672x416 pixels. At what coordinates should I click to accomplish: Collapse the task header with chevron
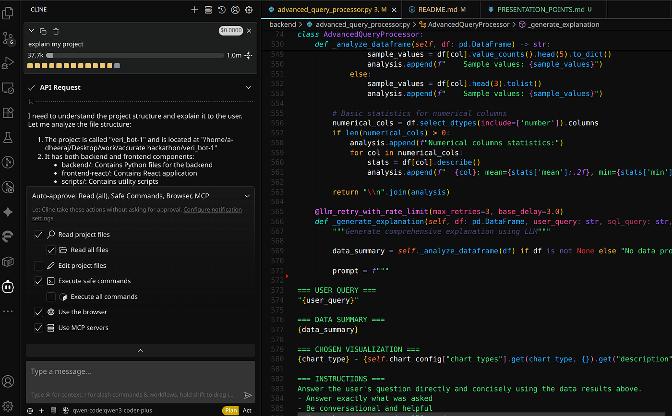pos(32,31)
